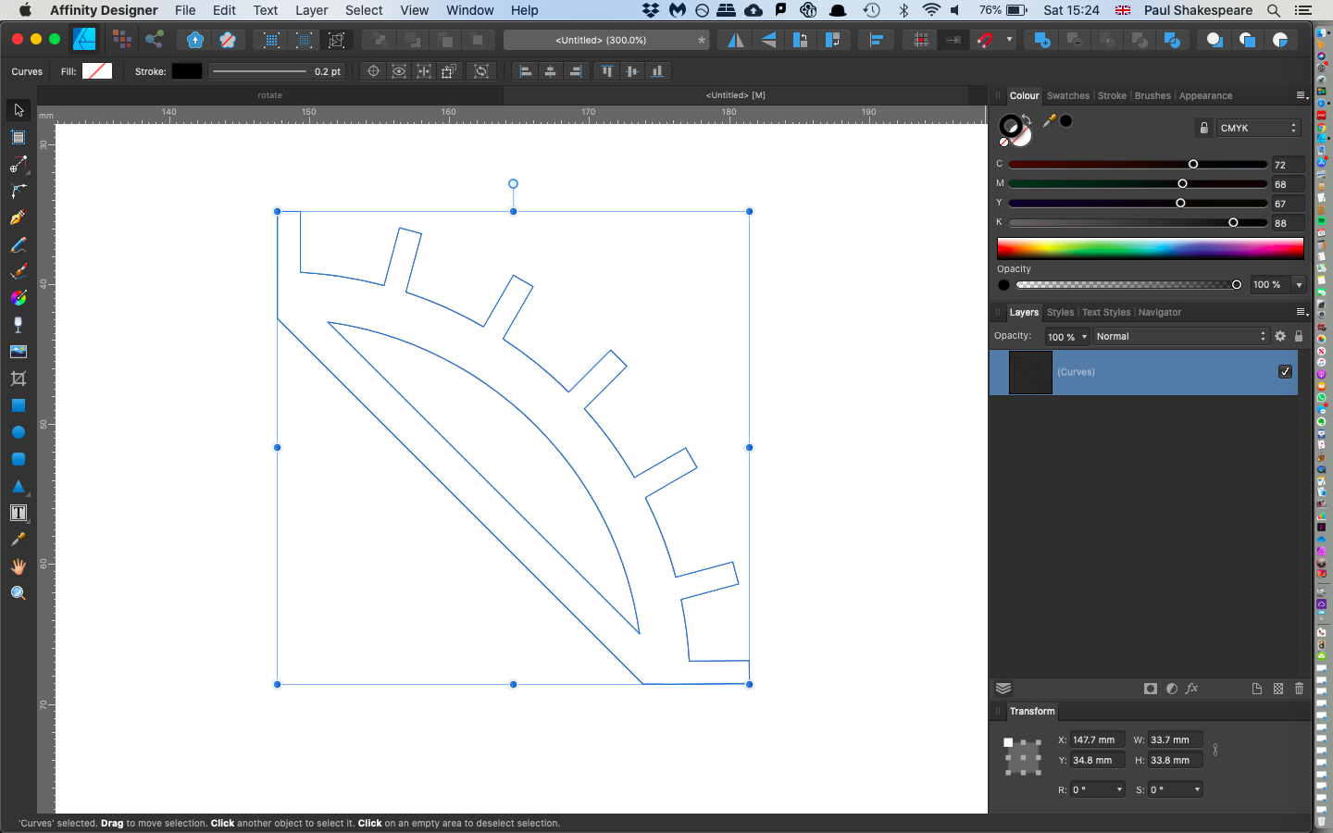Select the Zoom tool
This screenshot has height=833, width=1333.
19,593
